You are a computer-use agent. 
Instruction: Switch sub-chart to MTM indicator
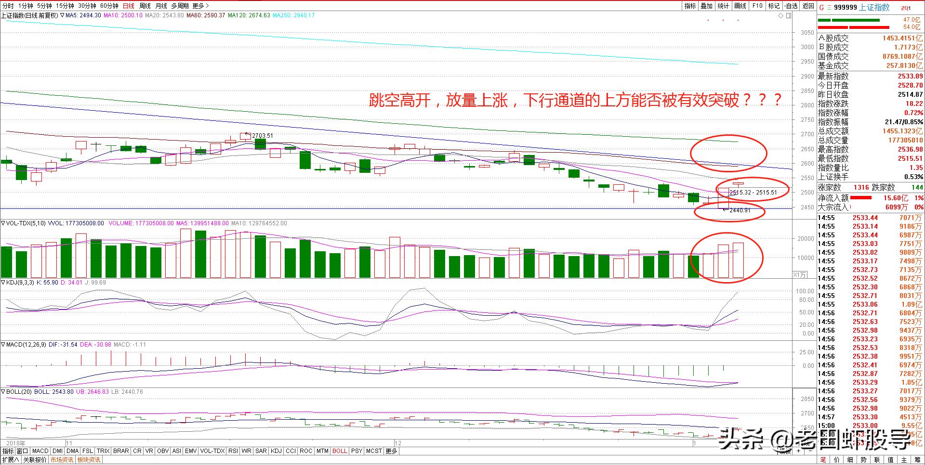point(322,451)
